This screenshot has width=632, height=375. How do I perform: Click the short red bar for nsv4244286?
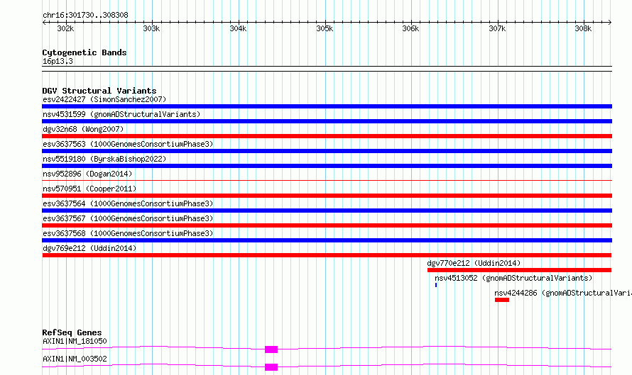(502, 300)
